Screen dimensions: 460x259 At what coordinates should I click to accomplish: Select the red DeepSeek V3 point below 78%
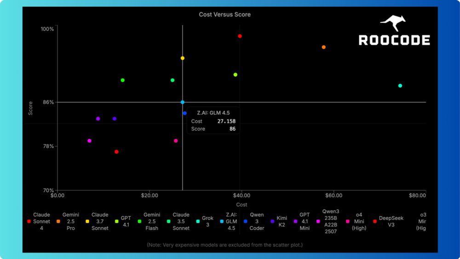(116, 152)
